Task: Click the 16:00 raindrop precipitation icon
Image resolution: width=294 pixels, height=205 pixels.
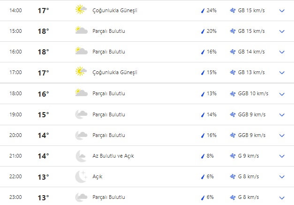Action: coord(203,52)
